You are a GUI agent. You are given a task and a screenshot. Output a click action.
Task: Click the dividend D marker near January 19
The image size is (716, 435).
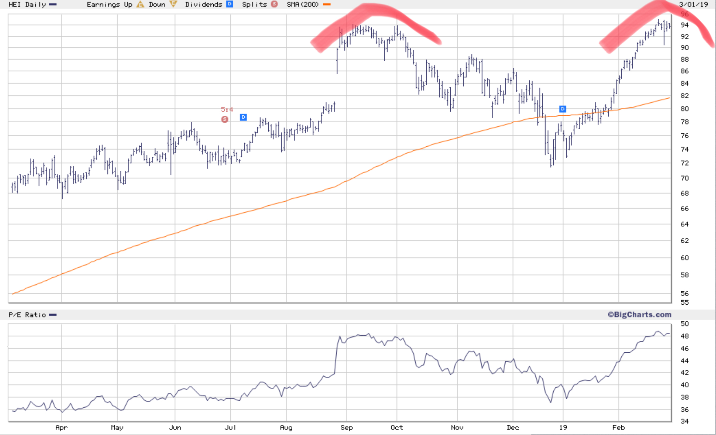click(x=562, y=109)
